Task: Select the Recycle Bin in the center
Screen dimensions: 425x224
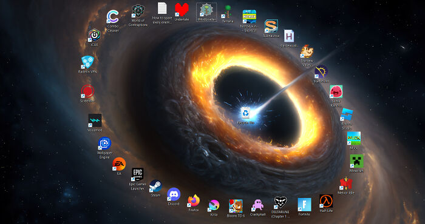Action: pyautogui.click(x=245, y=113)
